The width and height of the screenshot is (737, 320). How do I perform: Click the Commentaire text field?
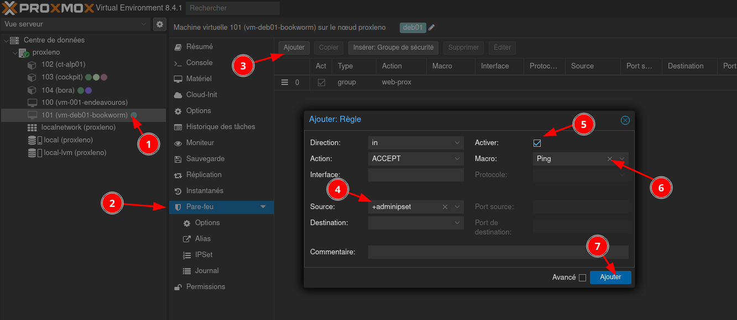coord(498,252)
